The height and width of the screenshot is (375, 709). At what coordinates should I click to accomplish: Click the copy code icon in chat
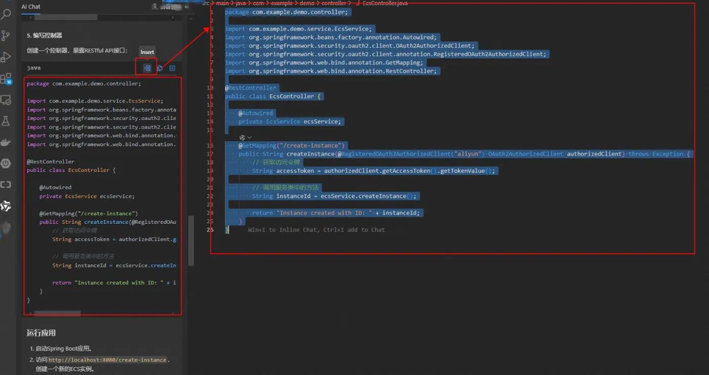(160, 68)
